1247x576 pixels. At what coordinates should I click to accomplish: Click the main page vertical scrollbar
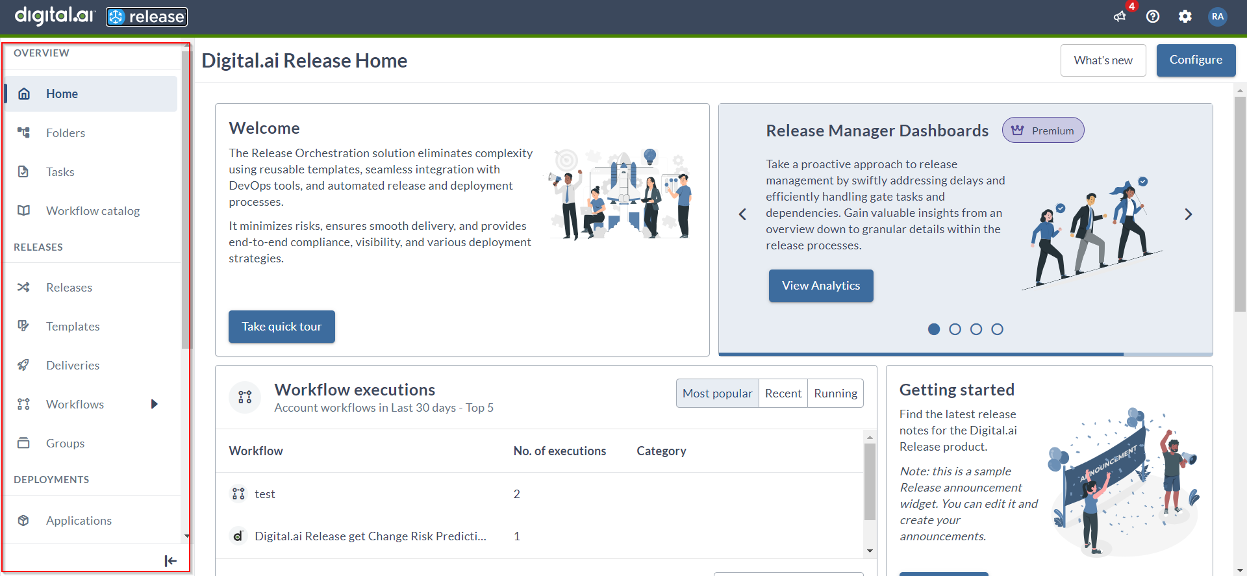[x=1240, y=205]
